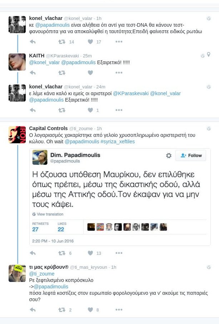Open gear settings menu in embedded tweet
The image size is (219, 324).
(x=169, y=155)
